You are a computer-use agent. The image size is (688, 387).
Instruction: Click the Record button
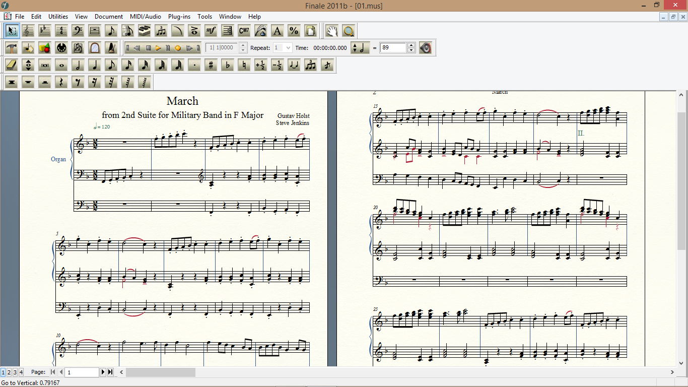pos(178,48)
